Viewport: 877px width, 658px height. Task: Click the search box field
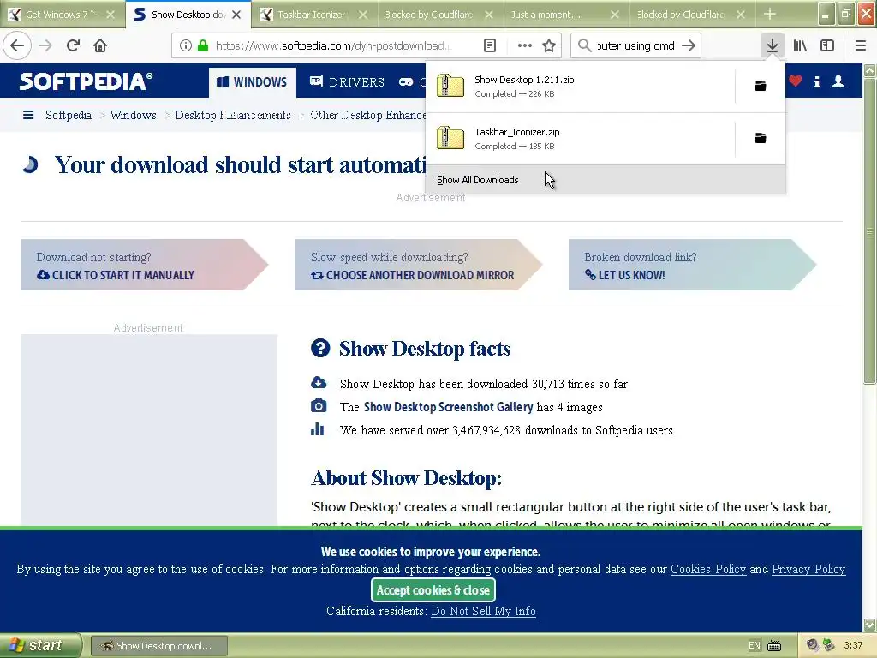[636, 45]
